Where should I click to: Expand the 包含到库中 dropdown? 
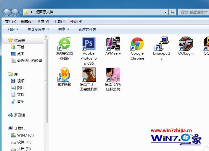(38, 29)
